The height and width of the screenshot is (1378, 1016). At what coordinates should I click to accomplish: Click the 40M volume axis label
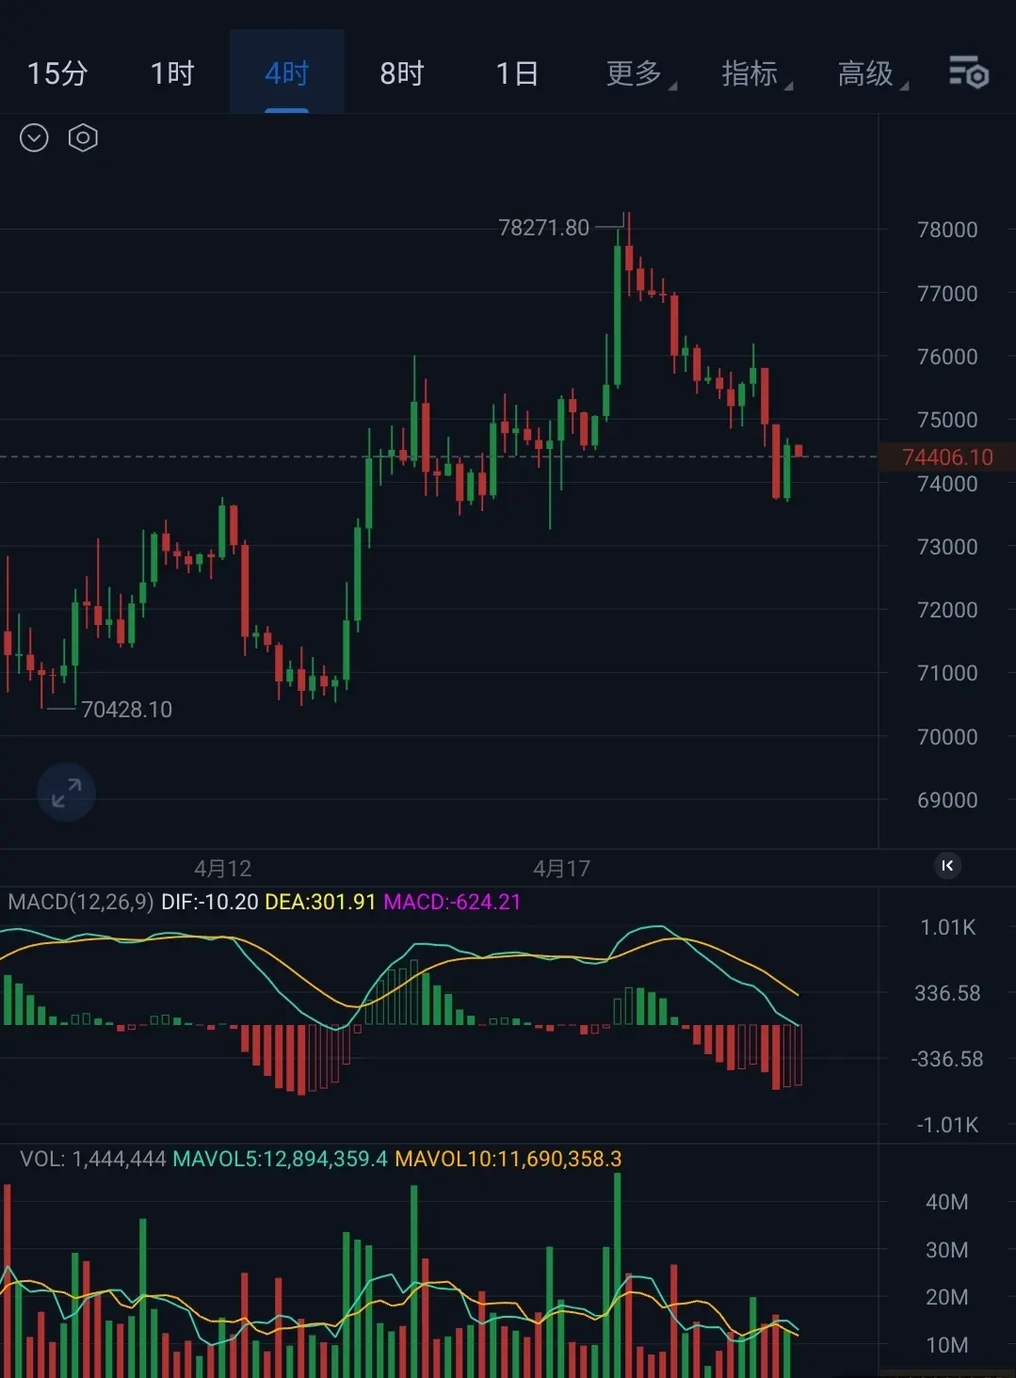point(947,1202)
